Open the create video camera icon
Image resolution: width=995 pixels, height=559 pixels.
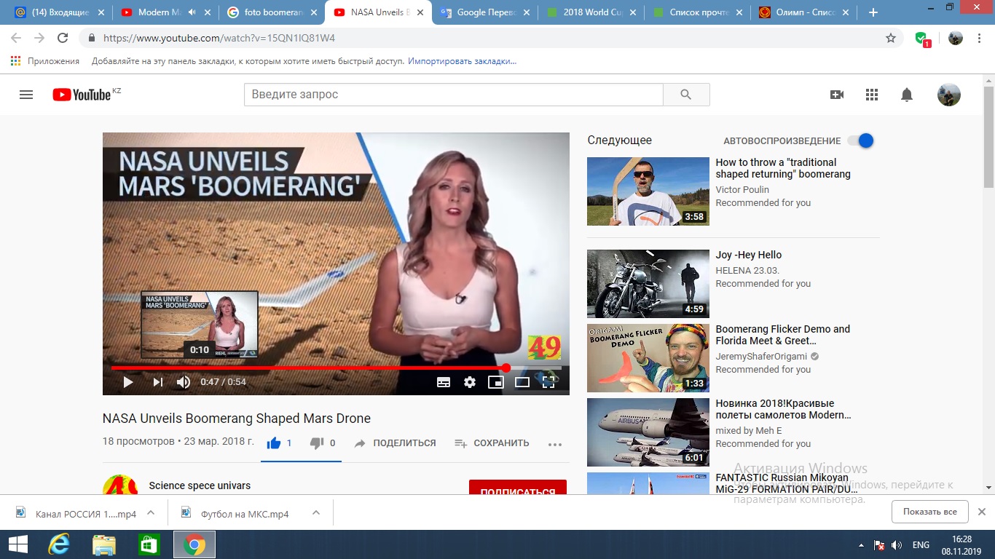tap(837, 95)
